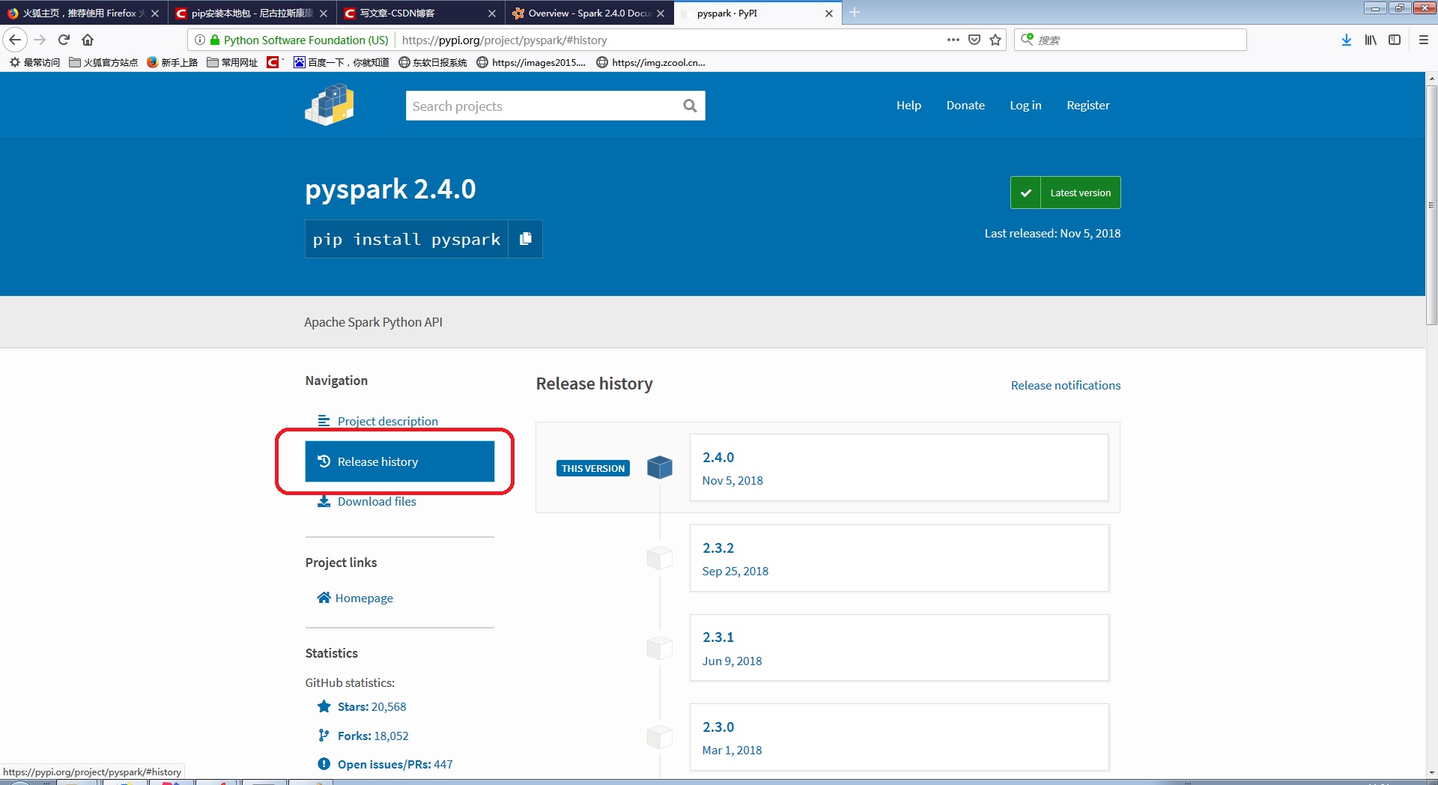Image resolution: width=1438 pixels, height=785 pixels.
Task: Click the browser address bar URL
Action: 504,40
